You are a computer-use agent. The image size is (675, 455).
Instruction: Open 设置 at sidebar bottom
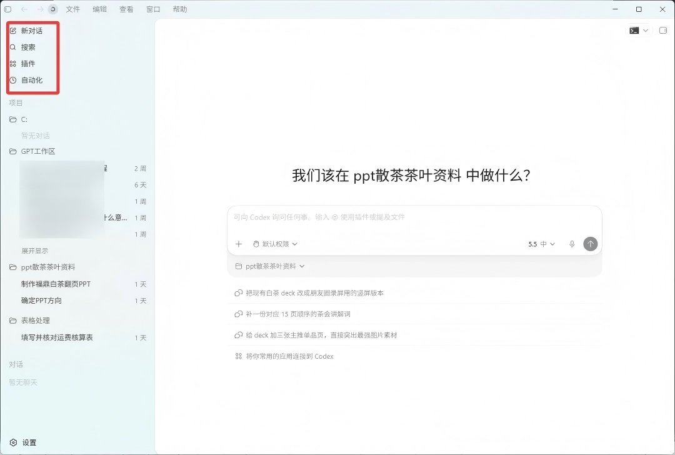[29, 442]
